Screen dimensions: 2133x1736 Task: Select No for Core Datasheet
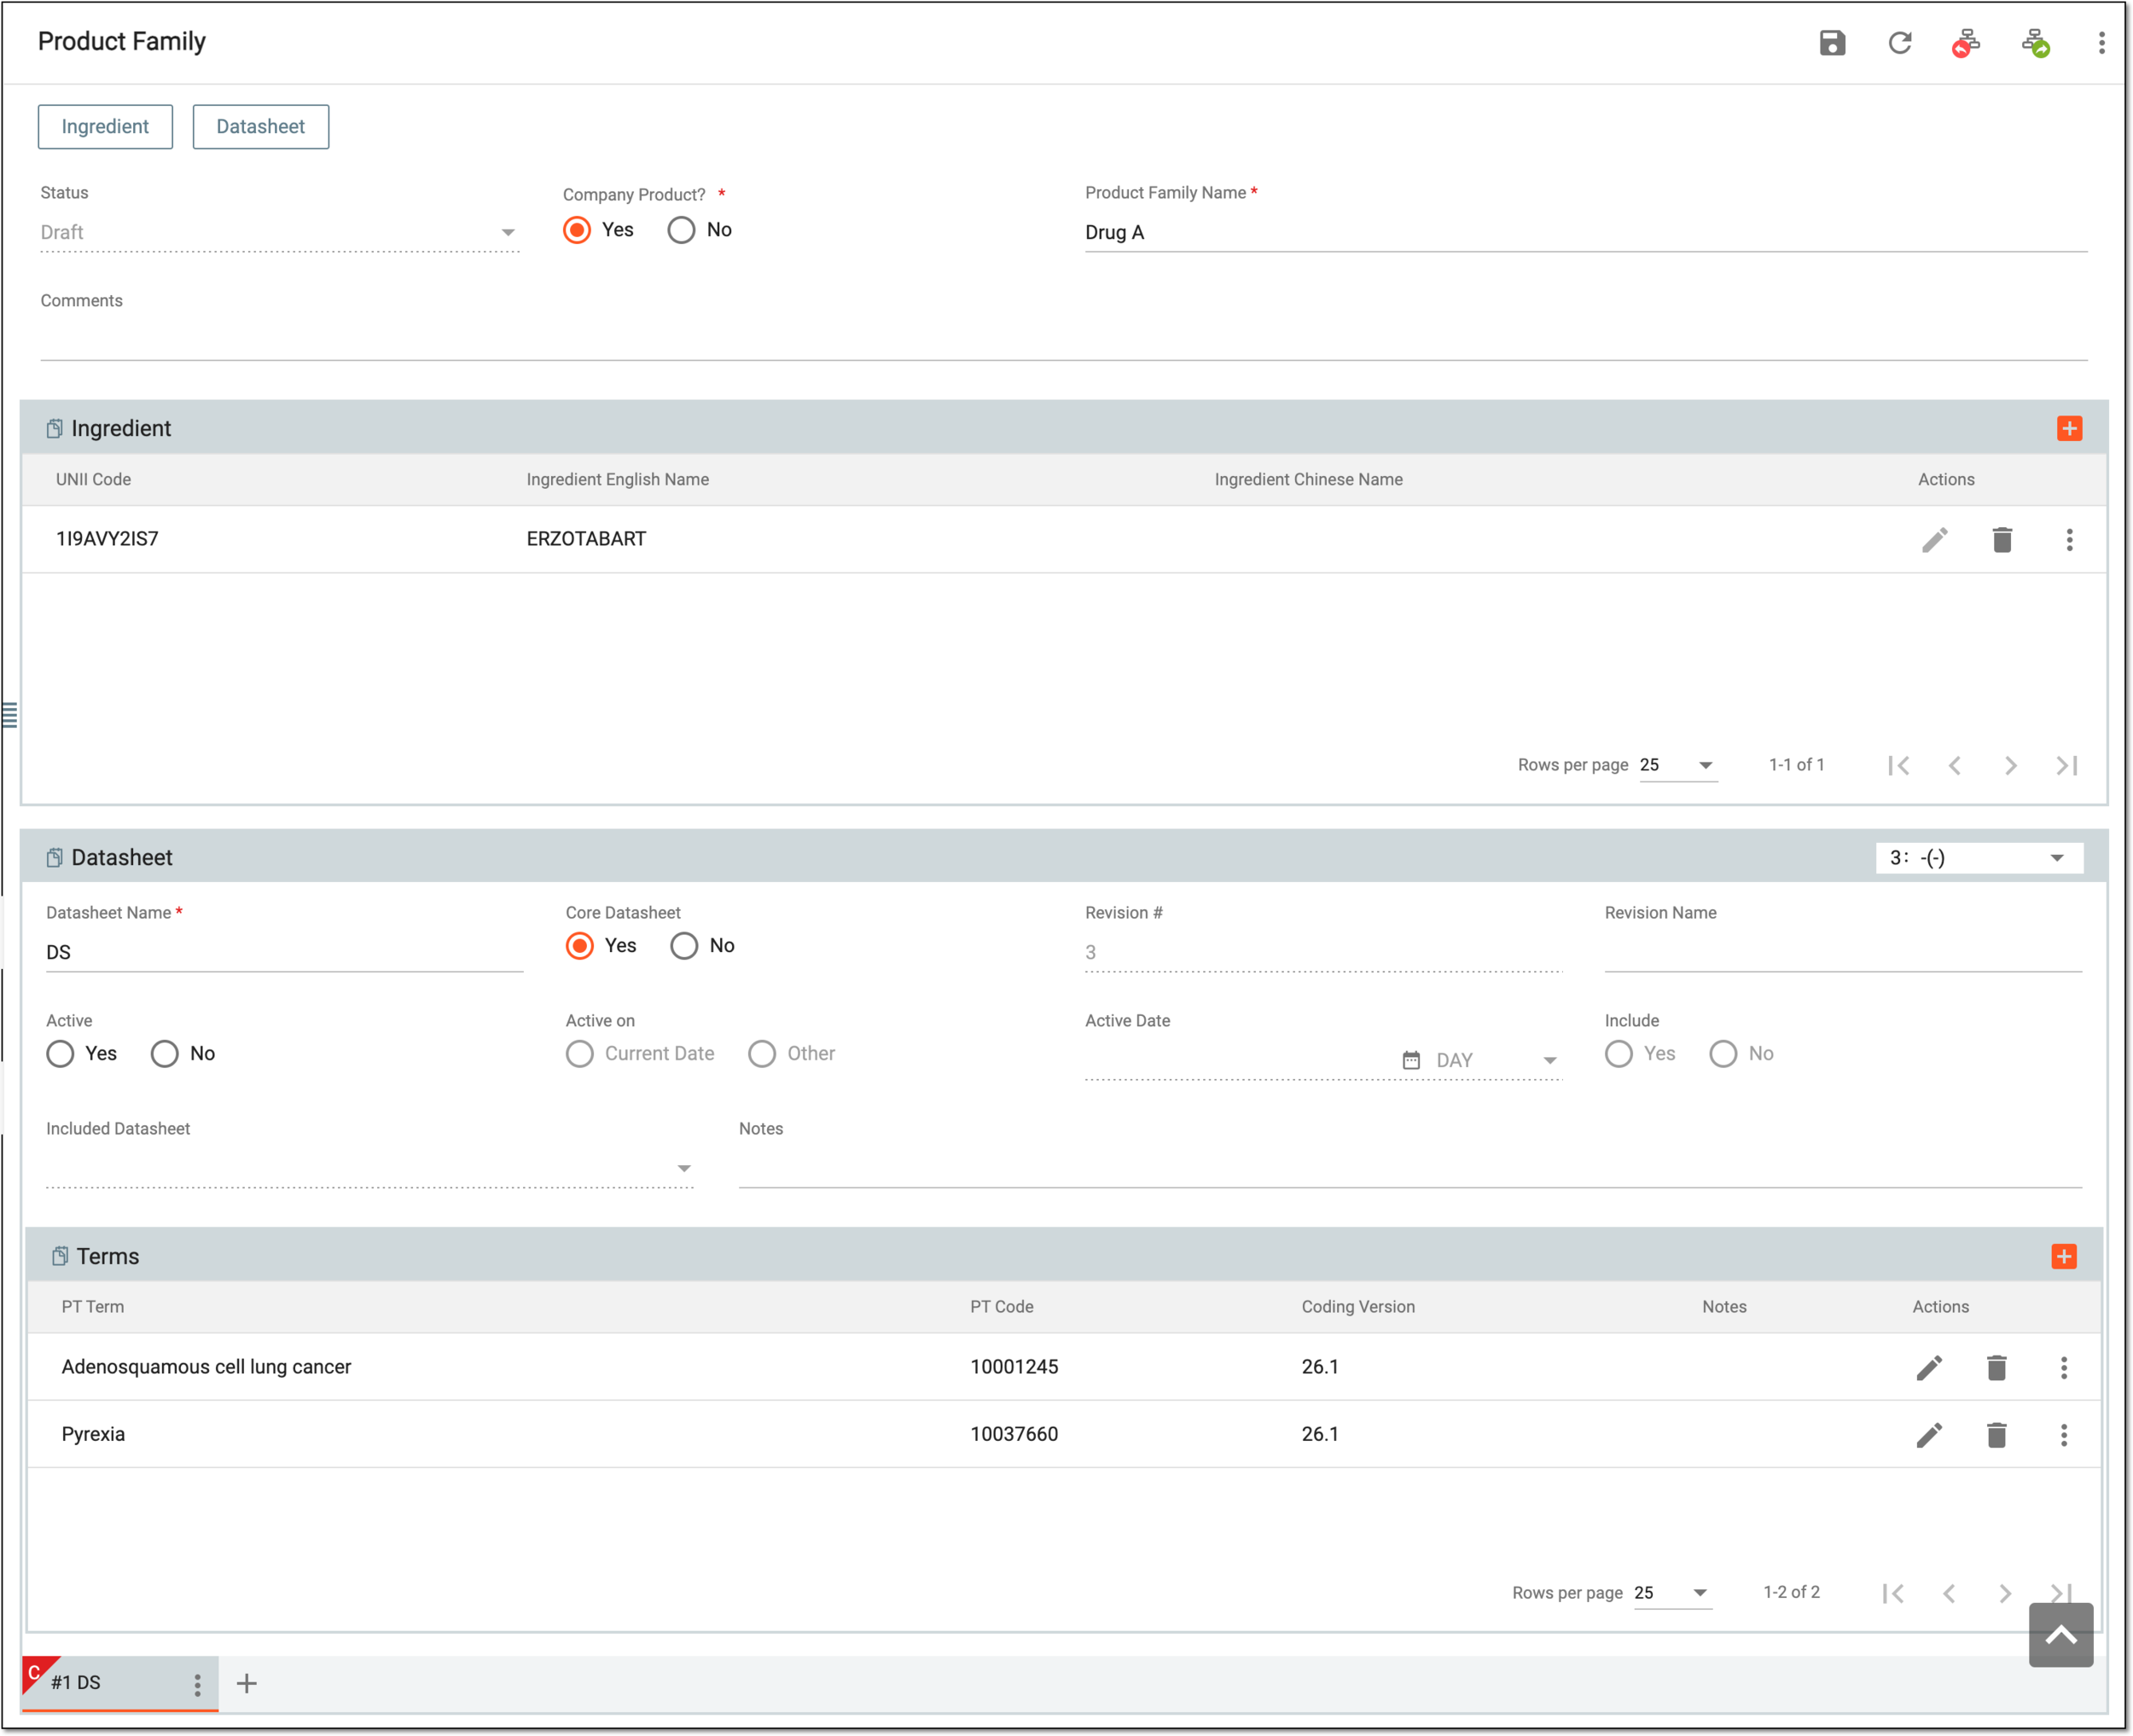click(x=684, y=946)
